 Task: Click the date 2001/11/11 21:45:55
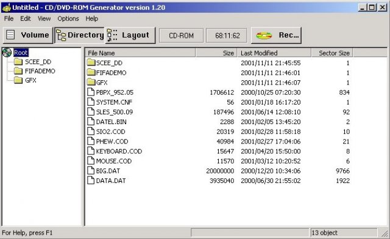point(271,63)
